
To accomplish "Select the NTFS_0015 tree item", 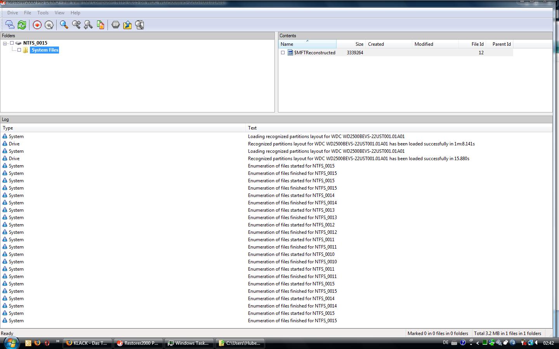I will pyautogui.click(x=35, y=43).
